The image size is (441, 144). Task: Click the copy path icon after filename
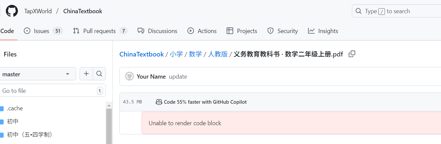(352, 54)
